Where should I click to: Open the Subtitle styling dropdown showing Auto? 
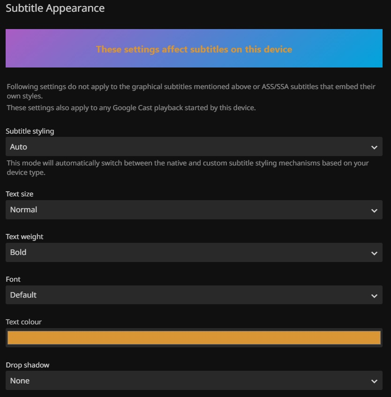188,147
